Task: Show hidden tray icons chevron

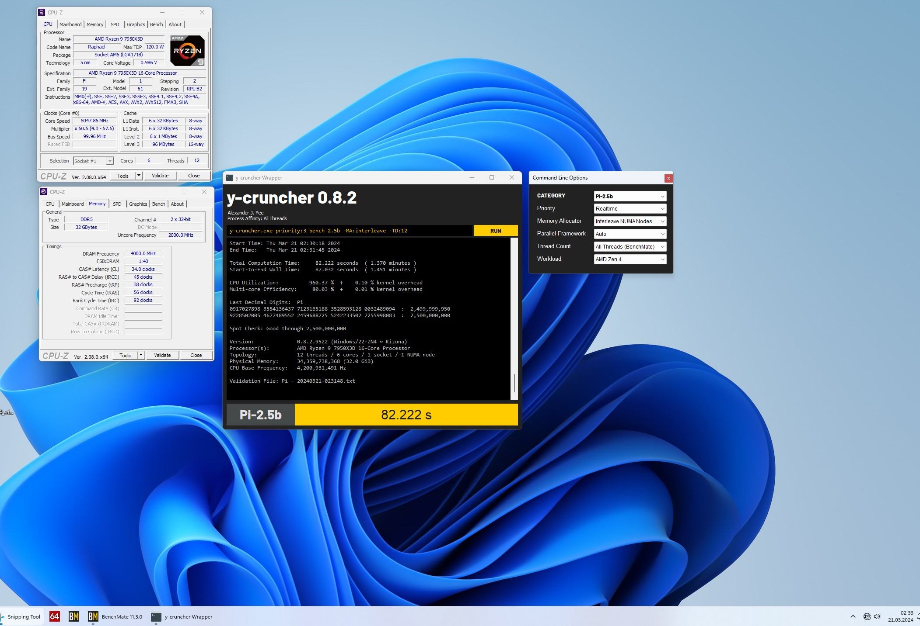Action: click(x=853, y=616)
